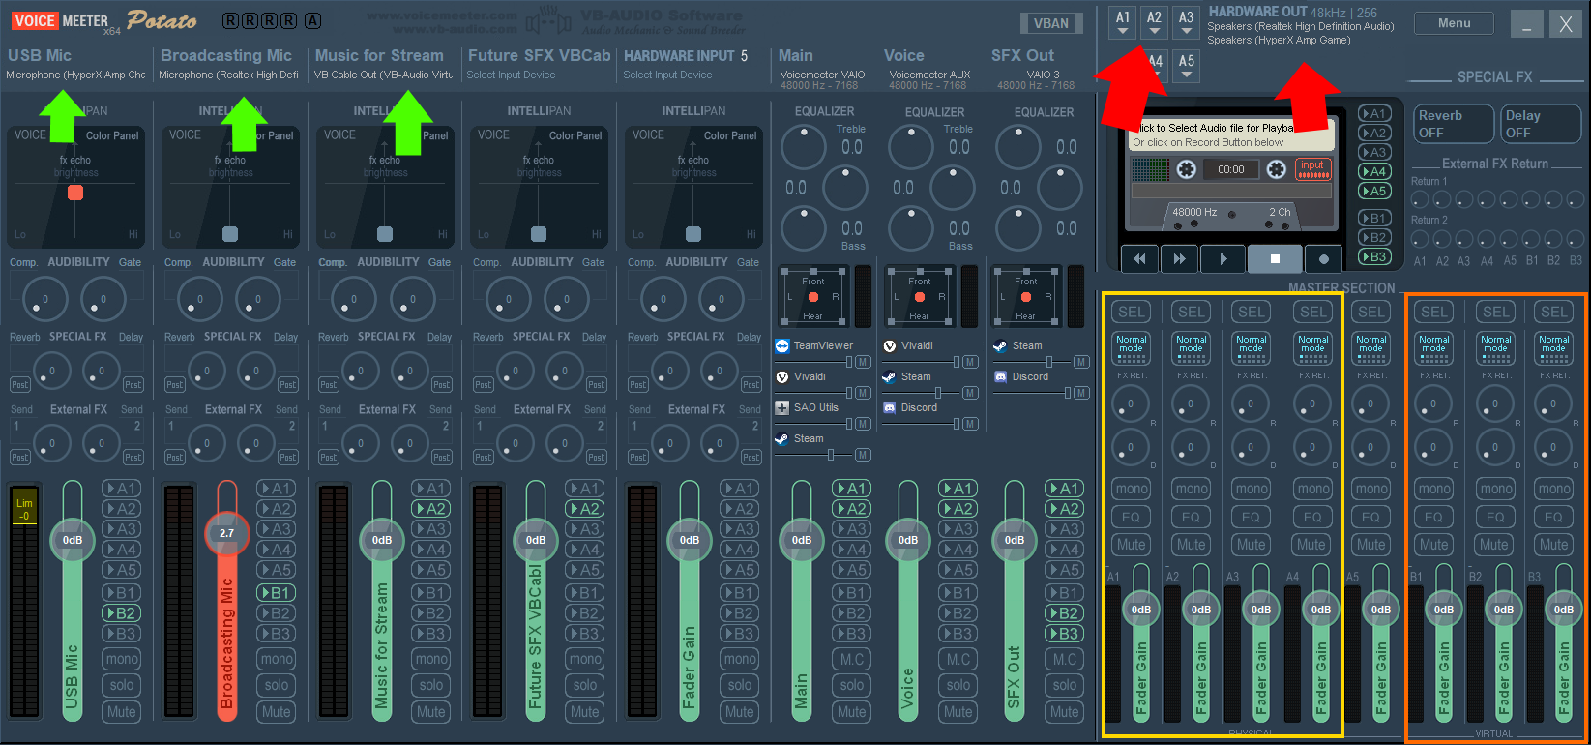Click the SAO Utils app icon under Main
The width and height of the screenshot is (1591, 745).
click(782, 407)
